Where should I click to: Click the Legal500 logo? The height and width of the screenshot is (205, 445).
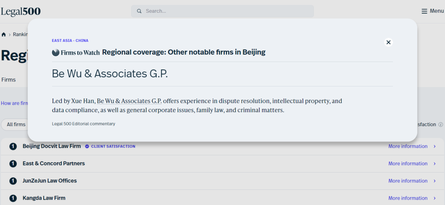click(x=21, y=12)
